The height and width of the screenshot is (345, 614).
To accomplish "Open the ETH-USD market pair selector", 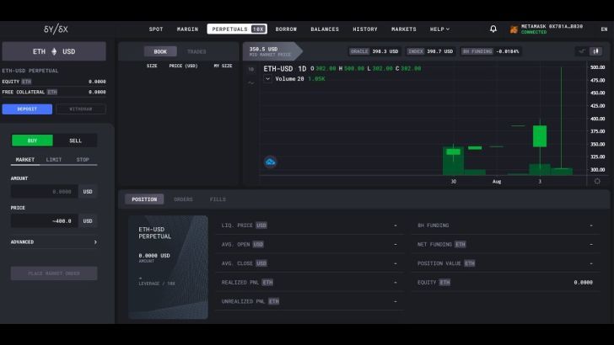I will tap(53, 51).
